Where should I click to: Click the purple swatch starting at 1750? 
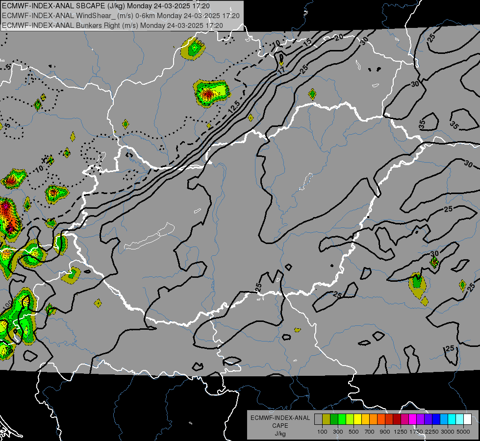420,419
